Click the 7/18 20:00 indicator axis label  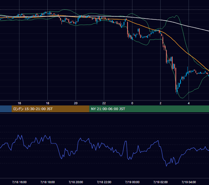tap(76, 182)
